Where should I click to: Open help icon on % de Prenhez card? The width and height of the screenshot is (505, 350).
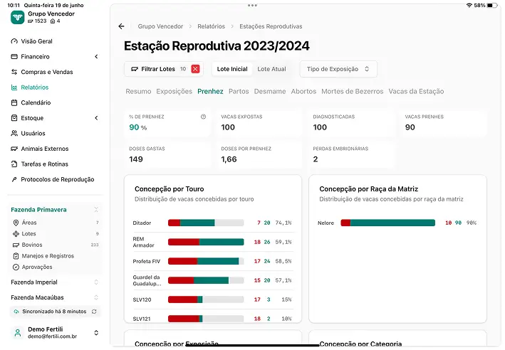click(203, 117)
